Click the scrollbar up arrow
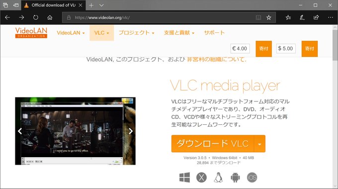 pyautogui.click(x=335, y=27)
